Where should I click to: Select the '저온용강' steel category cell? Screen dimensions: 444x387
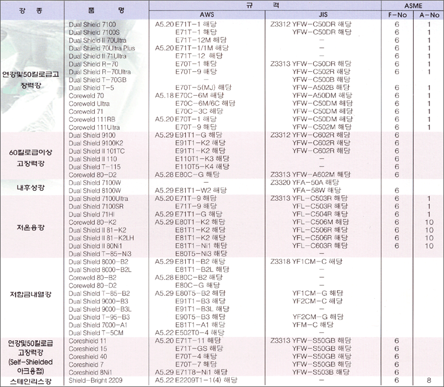coord(30,227)
